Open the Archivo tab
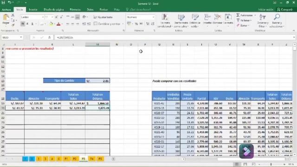The image size is (297, 167). [x=6, y=9]
